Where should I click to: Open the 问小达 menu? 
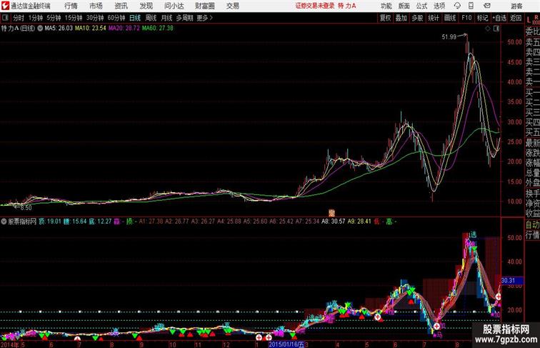174,6
